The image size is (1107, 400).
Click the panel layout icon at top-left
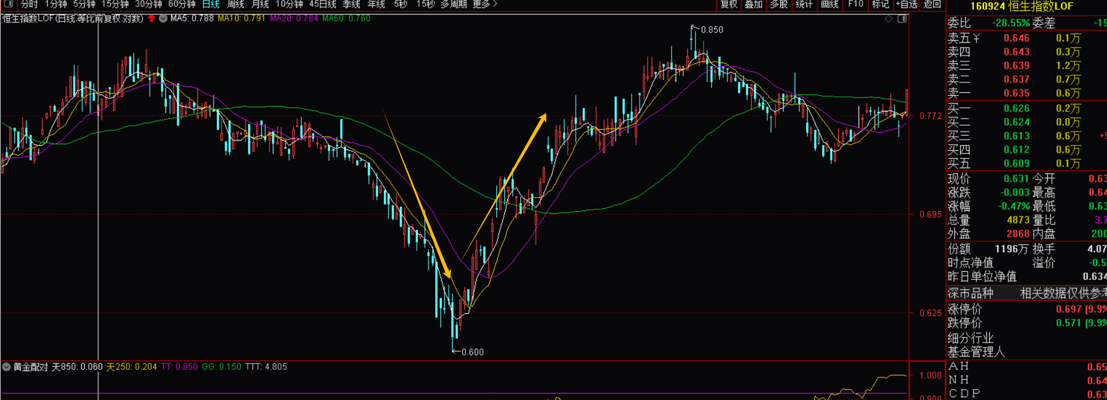(8, 4)
